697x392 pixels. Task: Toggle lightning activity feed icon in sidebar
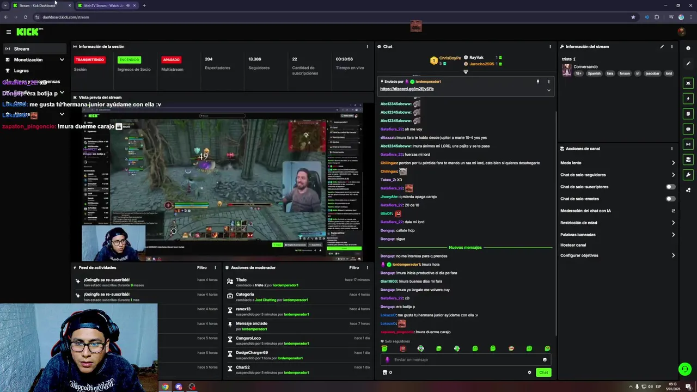pos(688,99)
